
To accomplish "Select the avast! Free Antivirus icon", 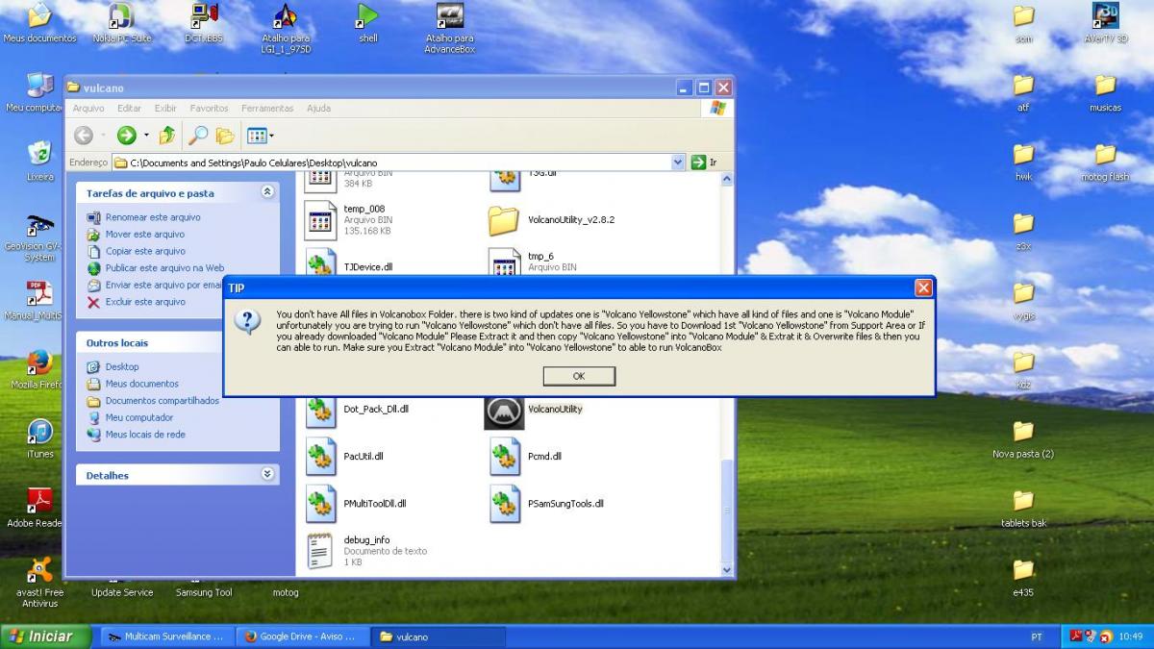I will [x=40, y=582].
